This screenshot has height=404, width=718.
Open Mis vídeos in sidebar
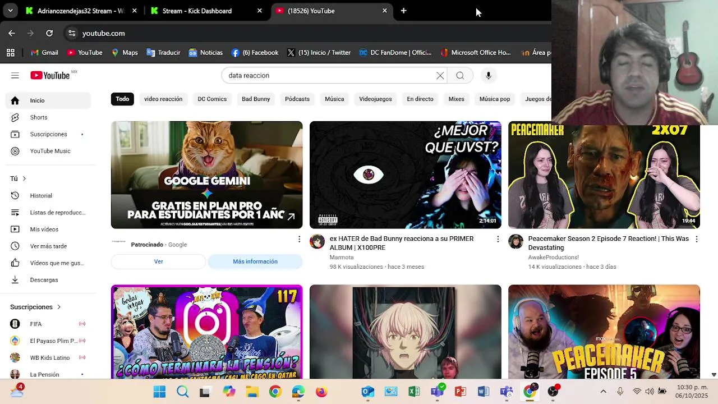pyautogui.click(x=48, y=229)
